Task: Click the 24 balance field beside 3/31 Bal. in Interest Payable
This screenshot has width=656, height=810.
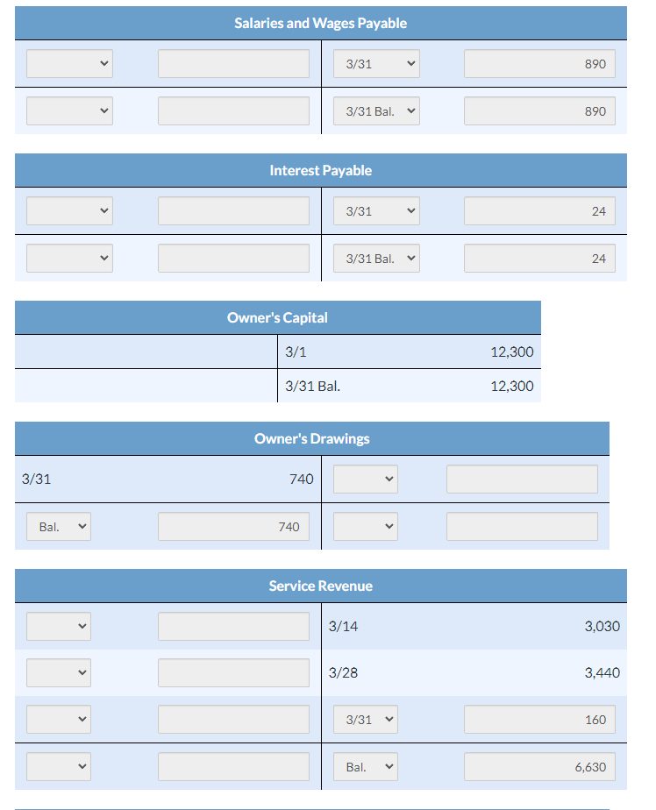Action: pos(539,259)
